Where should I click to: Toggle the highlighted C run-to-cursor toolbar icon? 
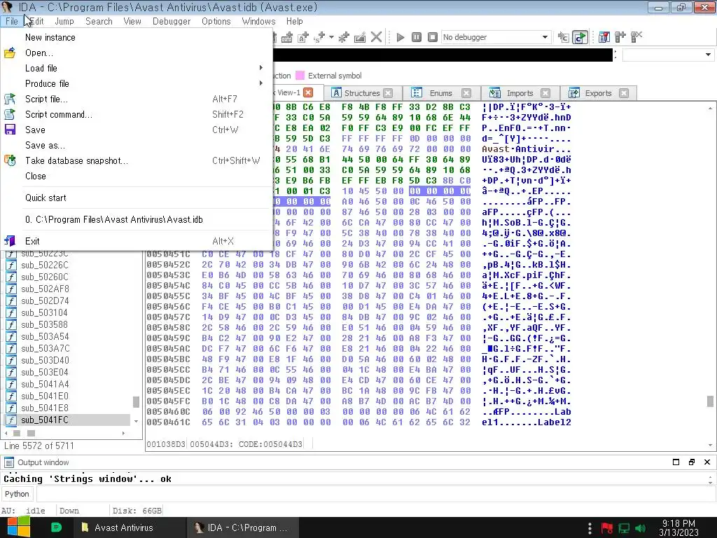[580, 37]
